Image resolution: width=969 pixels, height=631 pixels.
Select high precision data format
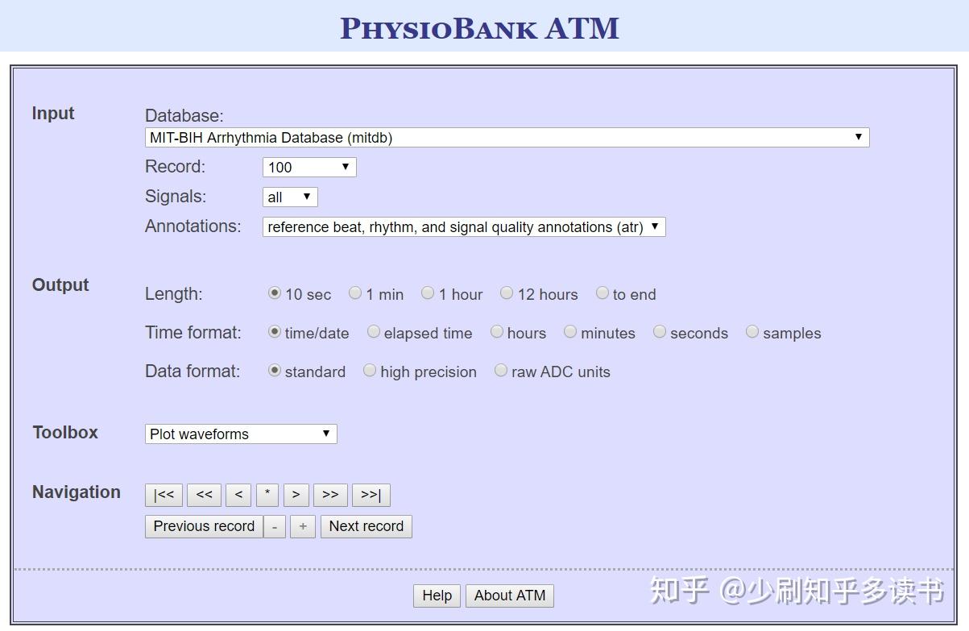click(x=370, y=371)
